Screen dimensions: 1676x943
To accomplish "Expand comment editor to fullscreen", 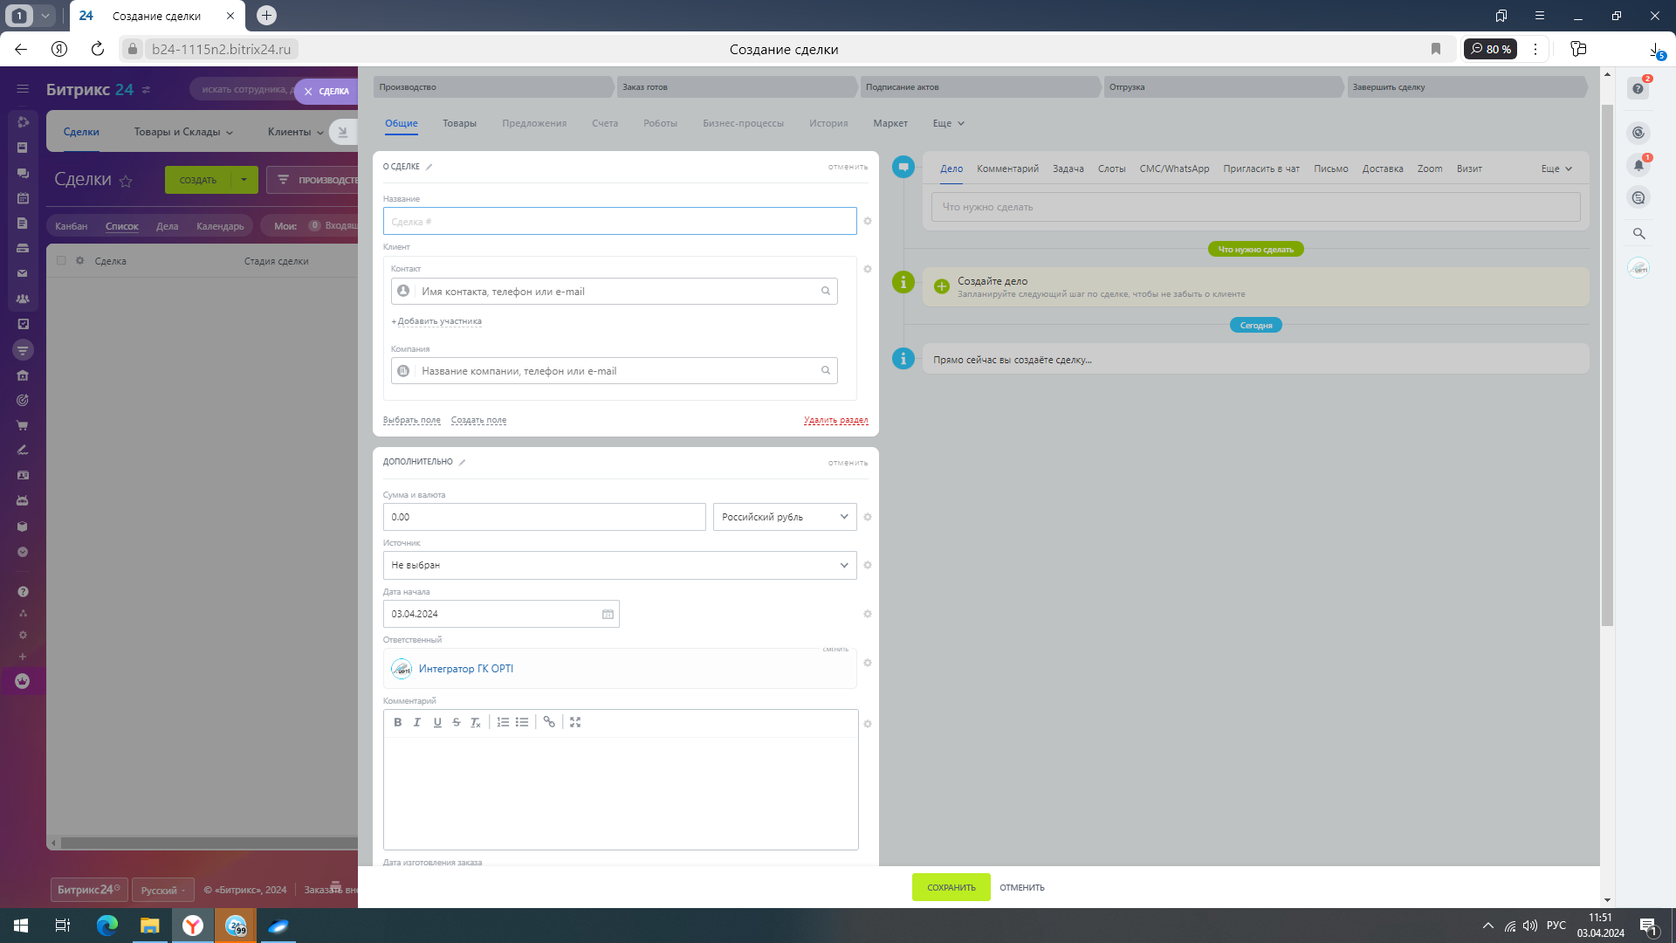I will click(x=575, y=722).
